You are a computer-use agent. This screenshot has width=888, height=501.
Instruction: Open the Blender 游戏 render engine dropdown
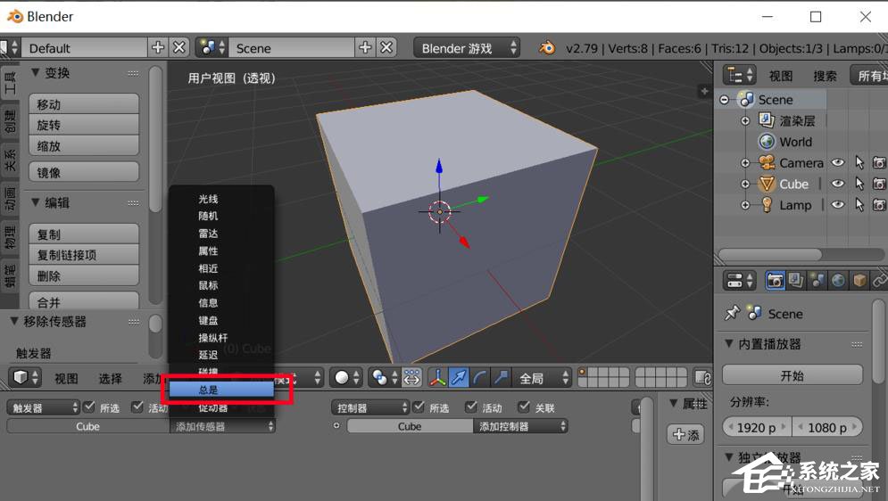467,48
